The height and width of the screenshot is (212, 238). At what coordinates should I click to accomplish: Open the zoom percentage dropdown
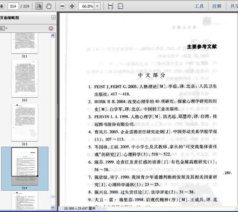(x=97, y=6)
